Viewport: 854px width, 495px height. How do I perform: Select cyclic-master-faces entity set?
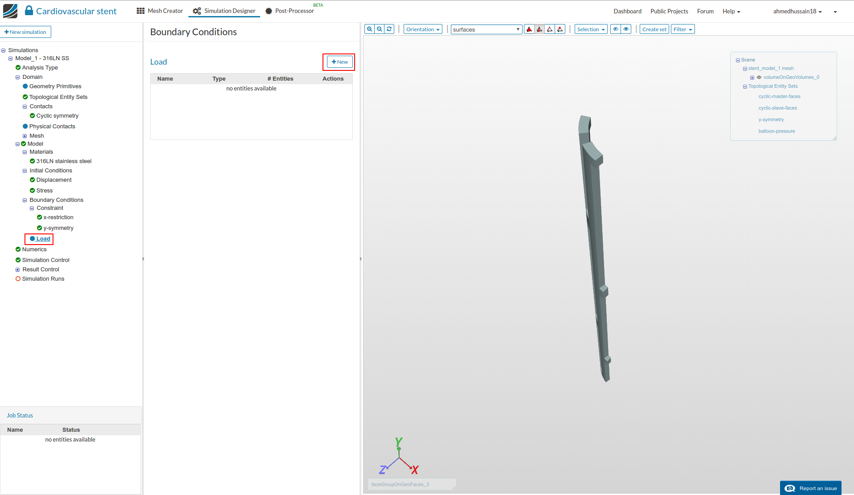[779, 97]
